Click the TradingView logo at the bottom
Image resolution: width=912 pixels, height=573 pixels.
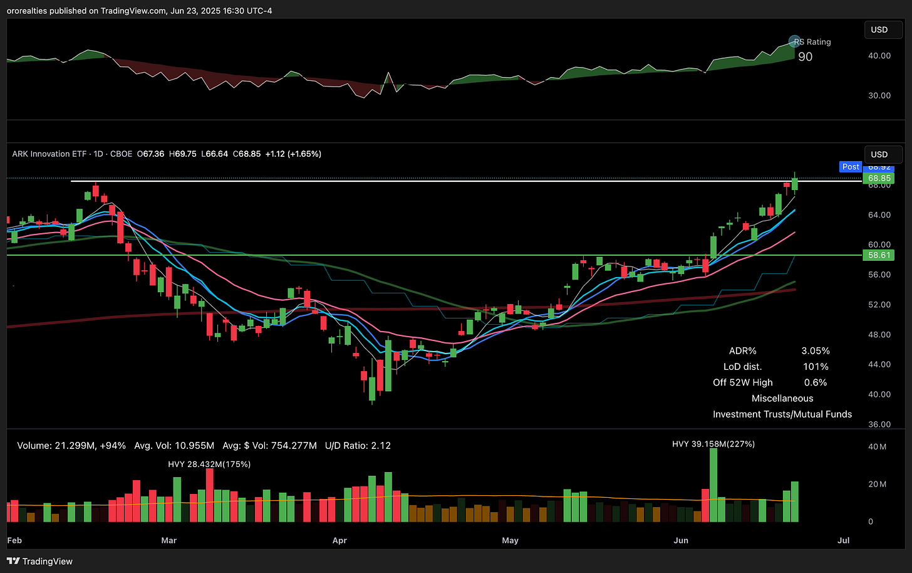(39, 561)
